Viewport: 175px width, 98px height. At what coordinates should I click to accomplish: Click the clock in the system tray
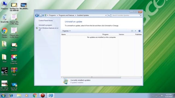tap(169, 96)
